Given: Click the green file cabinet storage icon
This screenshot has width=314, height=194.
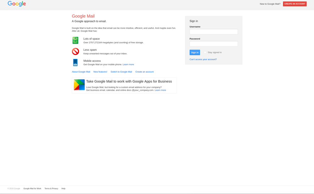Looking at the screenshot, I should 75,40.
